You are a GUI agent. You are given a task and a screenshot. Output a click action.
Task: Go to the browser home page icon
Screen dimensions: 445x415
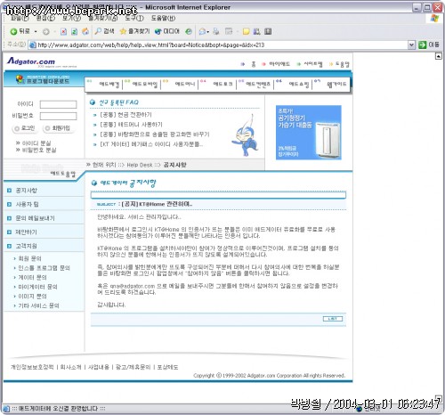point(85,31)
